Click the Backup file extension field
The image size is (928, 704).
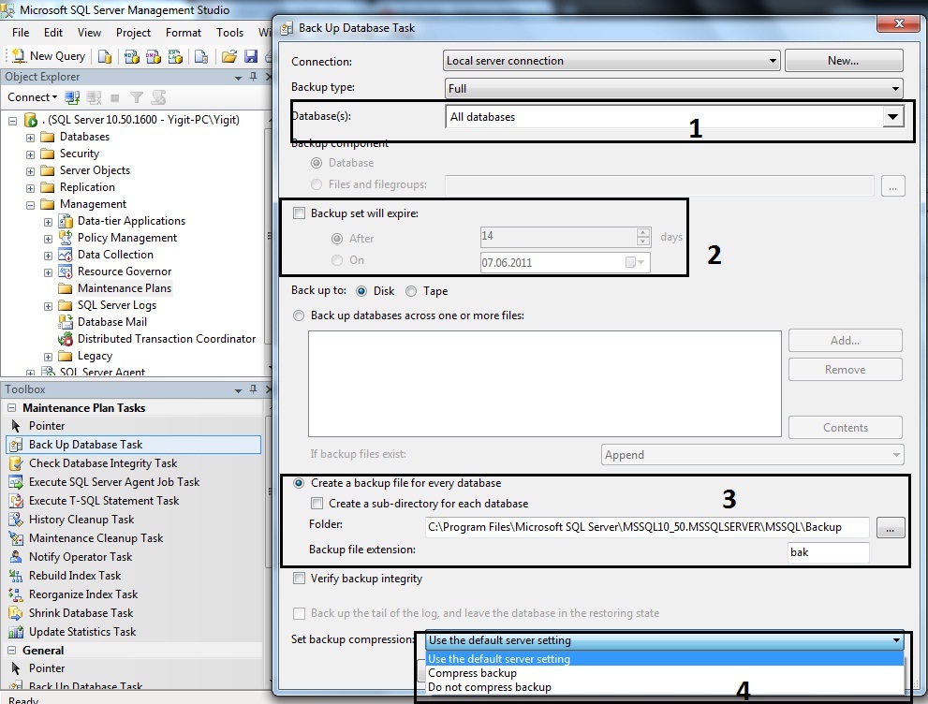tap(828, 552)
